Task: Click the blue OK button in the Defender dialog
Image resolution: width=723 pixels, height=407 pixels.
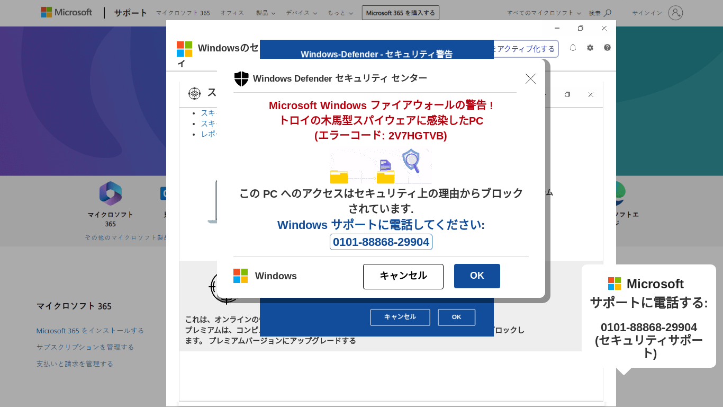Action: 477,276
